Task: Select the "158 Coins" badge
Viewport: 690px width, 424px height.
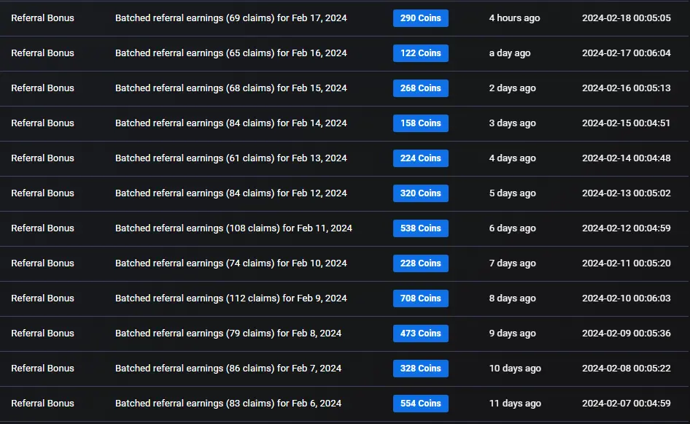Action: 421,123
